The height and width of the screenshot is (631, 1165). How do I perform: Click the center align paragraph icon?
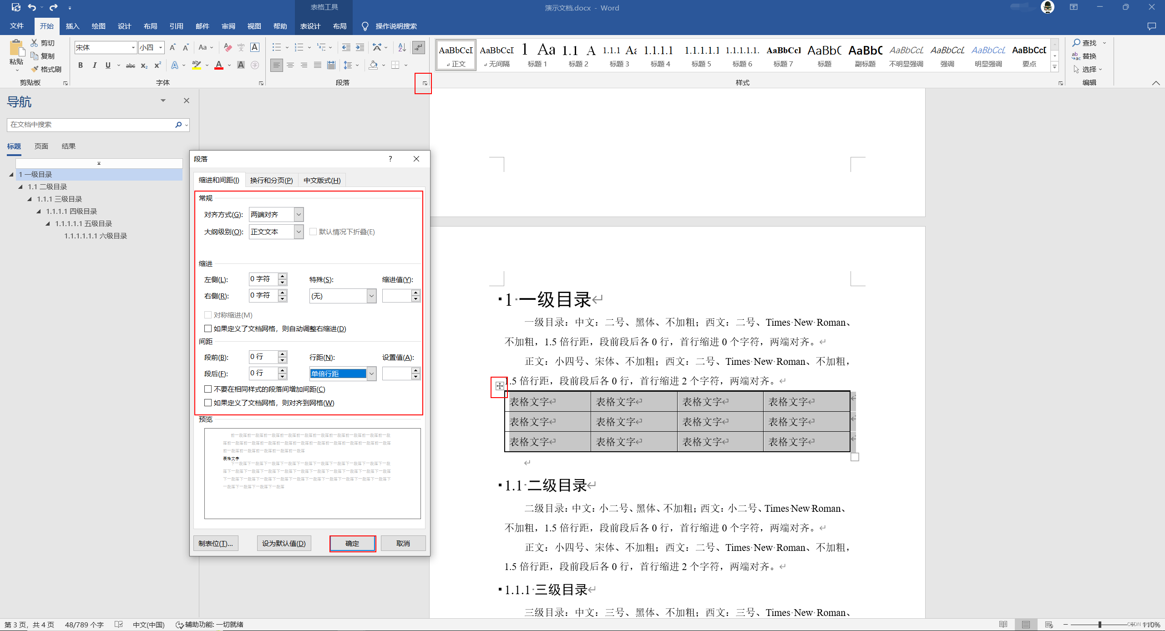pos(290,65)
